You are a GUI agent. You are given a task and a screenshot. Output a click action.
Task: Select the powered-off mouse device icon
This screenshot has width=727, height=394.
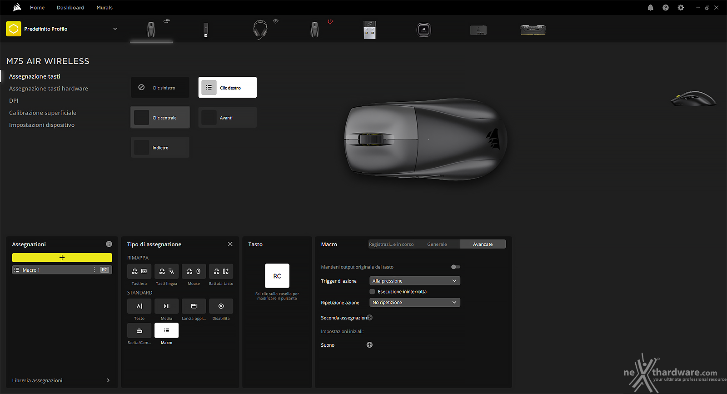[315, 30]
